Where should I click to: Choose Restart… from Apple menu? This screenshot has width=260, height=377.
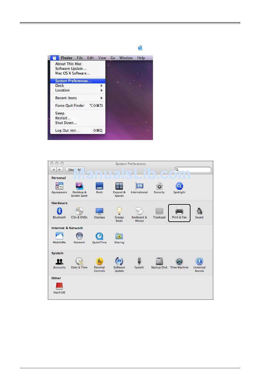tap(78, 118)
